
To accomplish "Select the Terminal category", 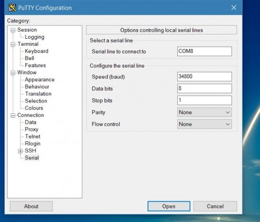I will [x=28, y=44].
